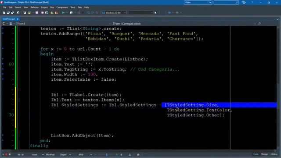Open the Run menu
This screenshot has width=281, height=158.
[x=52, y=7]
